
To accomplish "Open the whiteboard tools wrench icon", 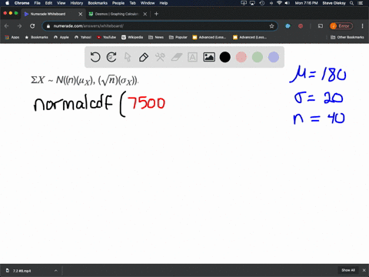I will [x=160, y=57].
